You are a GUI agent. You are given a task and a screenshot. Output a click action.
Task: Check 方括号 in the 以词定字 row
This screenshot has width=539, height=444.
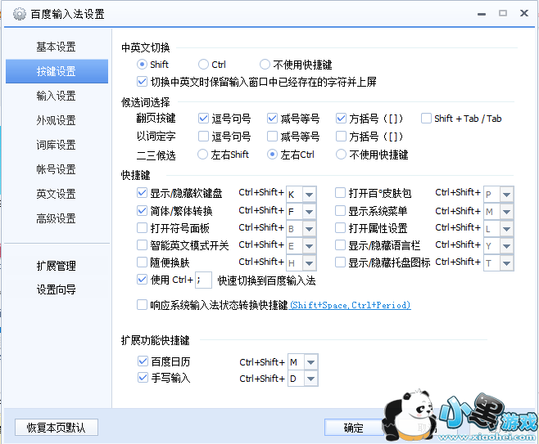[x=341, y=137]
